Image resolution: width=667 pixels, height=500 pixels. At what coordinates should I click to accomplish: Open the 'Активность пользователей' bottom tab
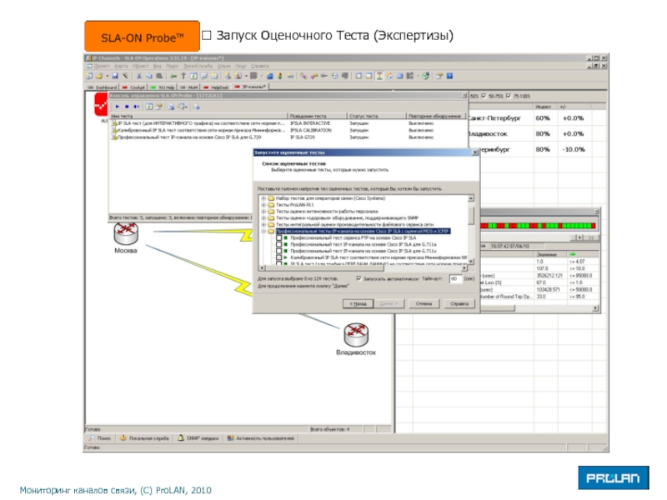click(x=260, y=438)
